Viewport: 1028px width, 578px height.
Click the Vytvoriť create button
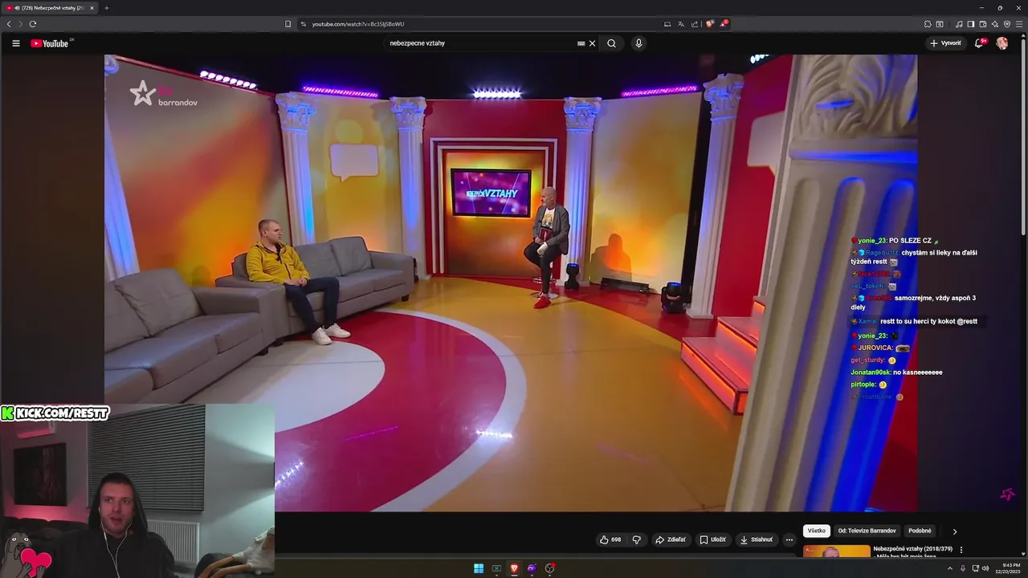945,43
